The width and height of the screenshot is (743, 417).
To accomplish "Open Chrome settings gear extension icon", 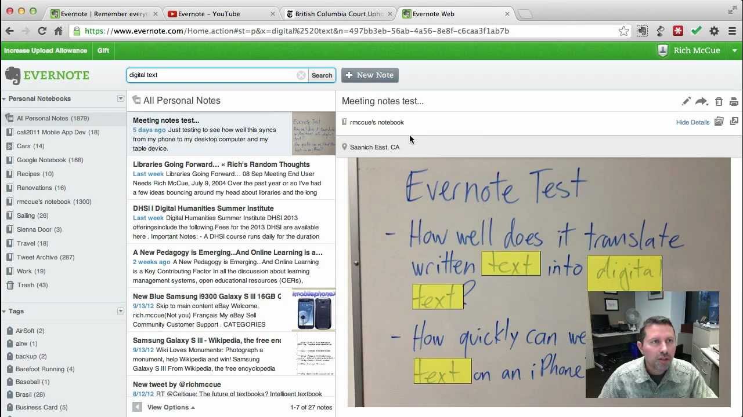I will [x=715, y=31].
